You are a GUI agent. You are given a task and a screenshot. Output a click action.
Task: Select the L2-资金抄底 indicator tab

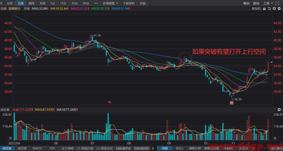pos(85,148)
